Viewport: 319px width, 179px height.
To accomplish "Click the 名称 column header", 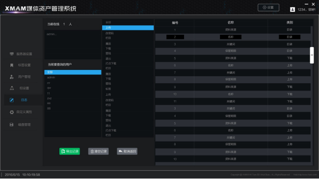I will point(231,22).
